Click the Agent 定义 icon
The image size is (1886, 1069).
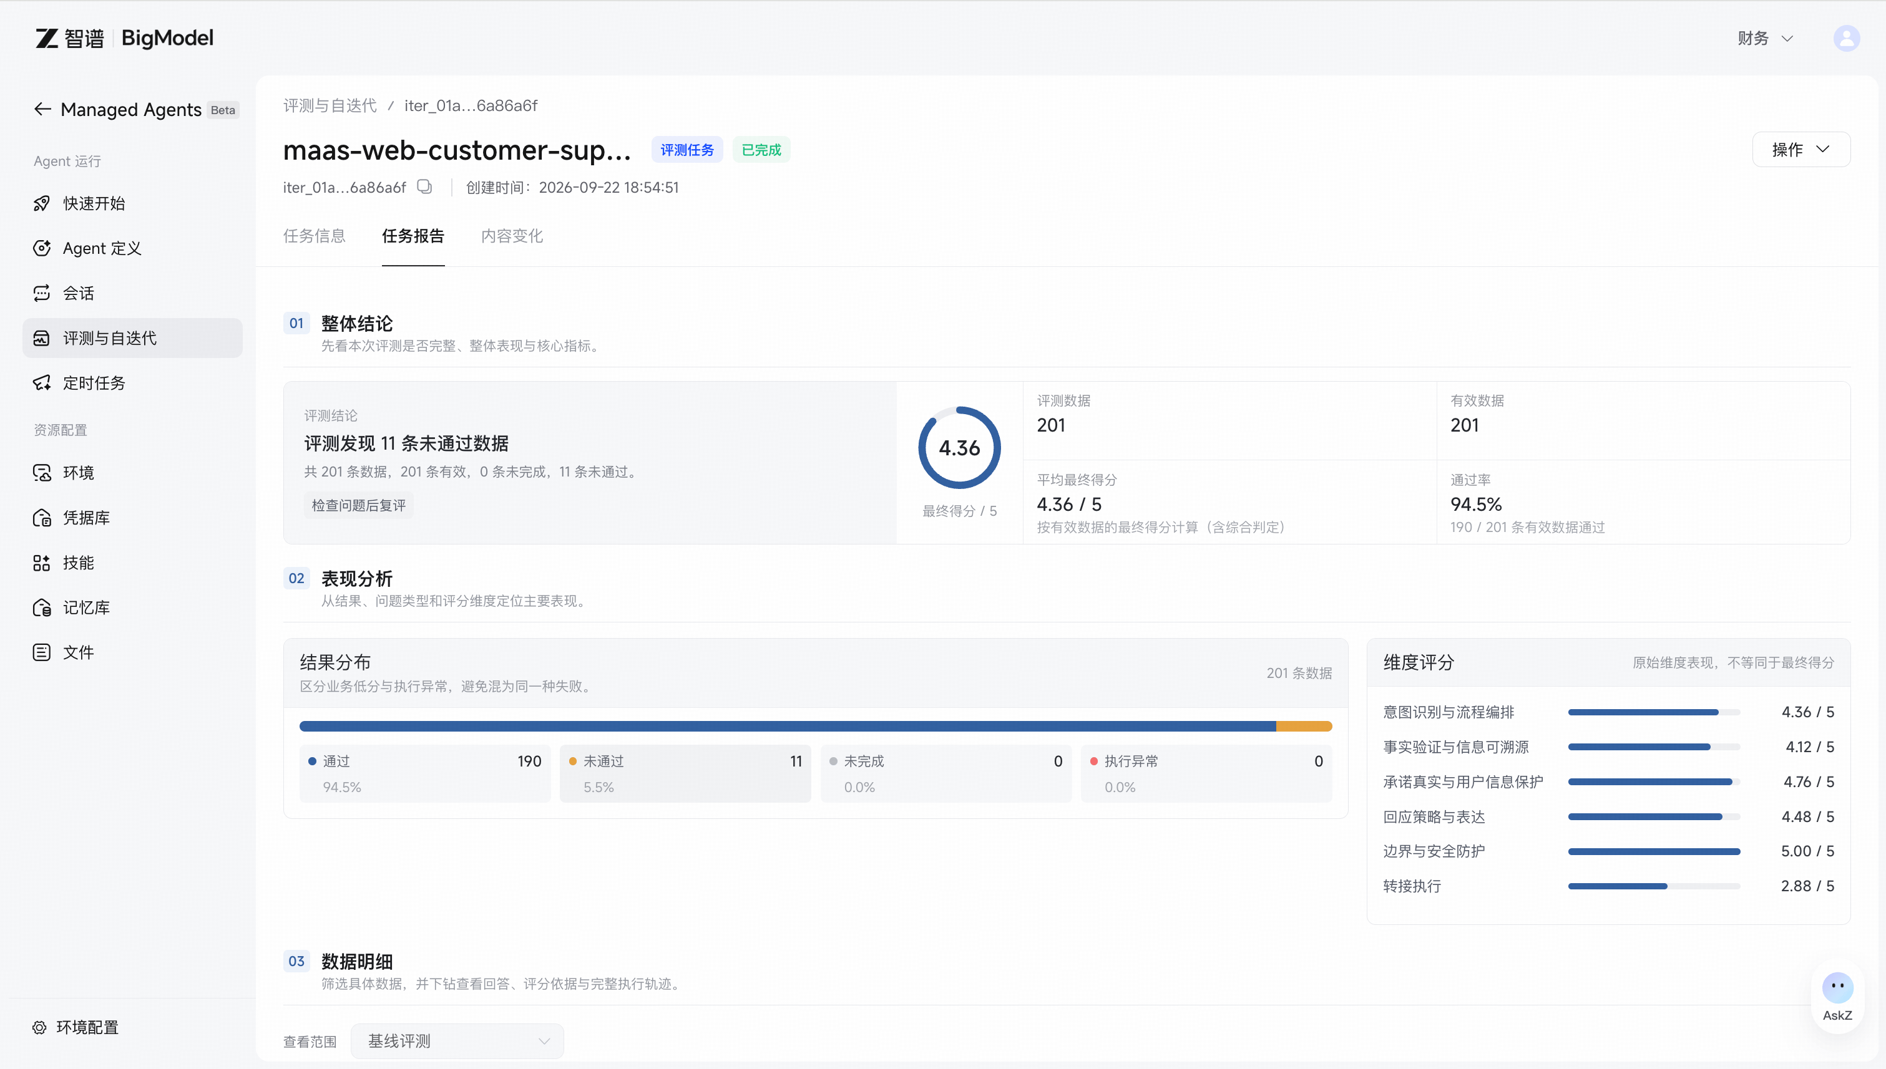[x=42, y=248]
